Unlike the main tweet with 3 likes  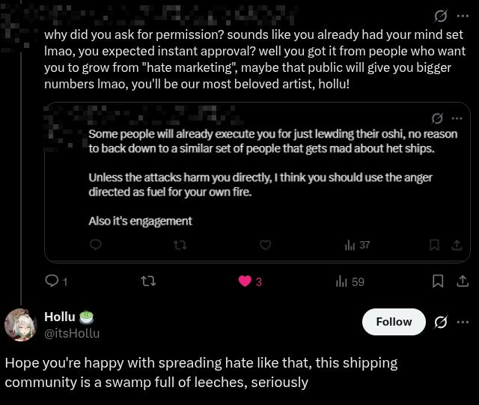[245, 281]
